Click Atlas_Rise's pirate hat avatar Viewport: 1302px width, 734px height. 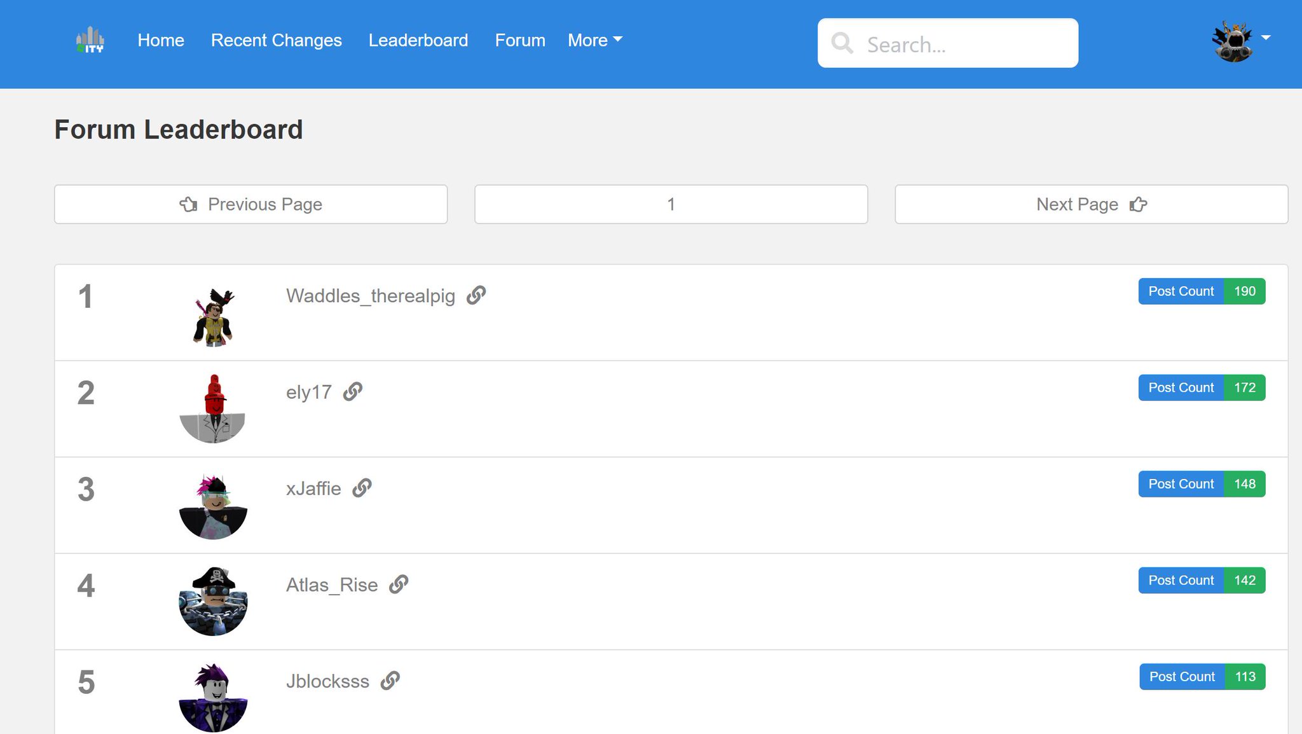(213, 601)
